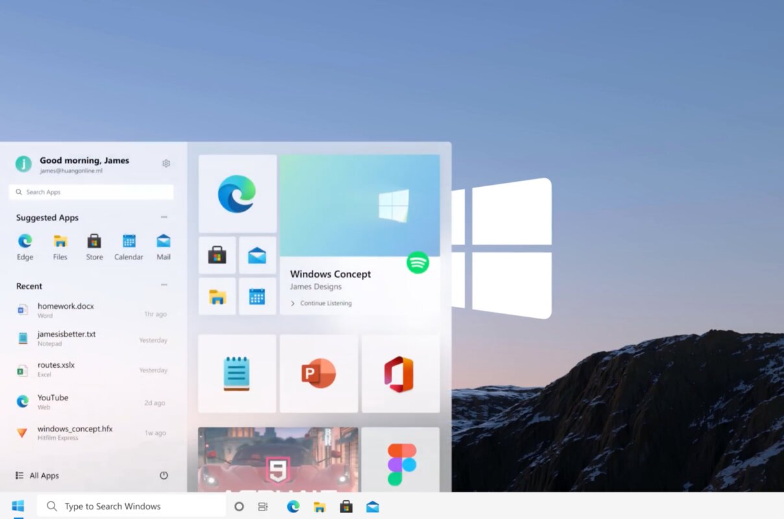The height and width of the screenshot is (519, 784).
Task: Open Cortana circle on the taskbar
Action: pyautogui.click(x=239, y=507)
